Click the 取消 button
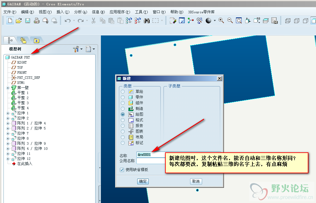 click(196, 181)
